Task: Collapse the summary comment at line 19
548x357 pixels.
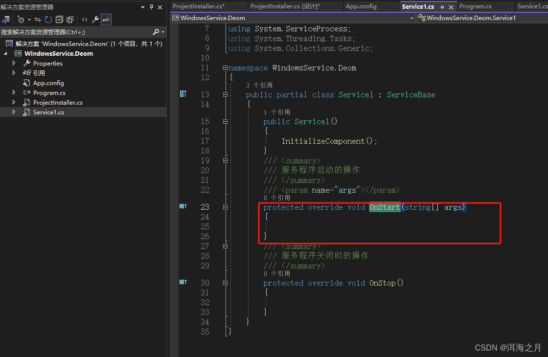Action: pyautogui.click(x=226, y=161)
